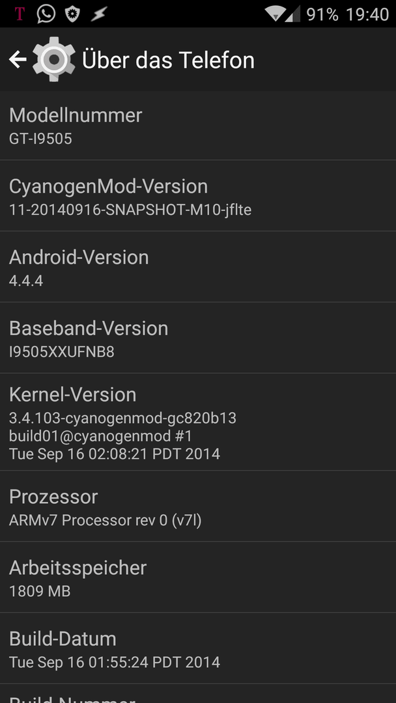Open the WhatsApp notification icon
The height and width of the screenshot is (703, 396).
tap(46, 14)
